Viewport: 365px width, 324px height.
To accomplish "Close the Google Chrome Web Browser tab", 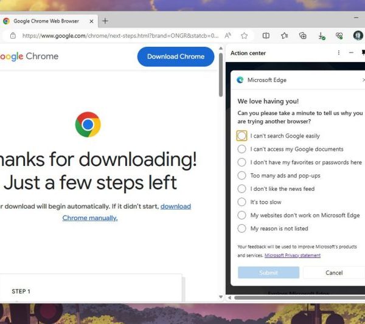I will (91, 21).
